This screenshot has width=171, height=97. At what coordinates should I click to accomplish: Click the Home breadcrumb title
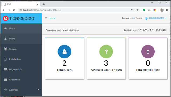[x=52, y=18]
